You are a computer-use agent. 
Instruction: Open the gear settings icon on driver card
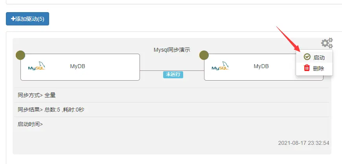pyautogui.click(x=327, y=43)
